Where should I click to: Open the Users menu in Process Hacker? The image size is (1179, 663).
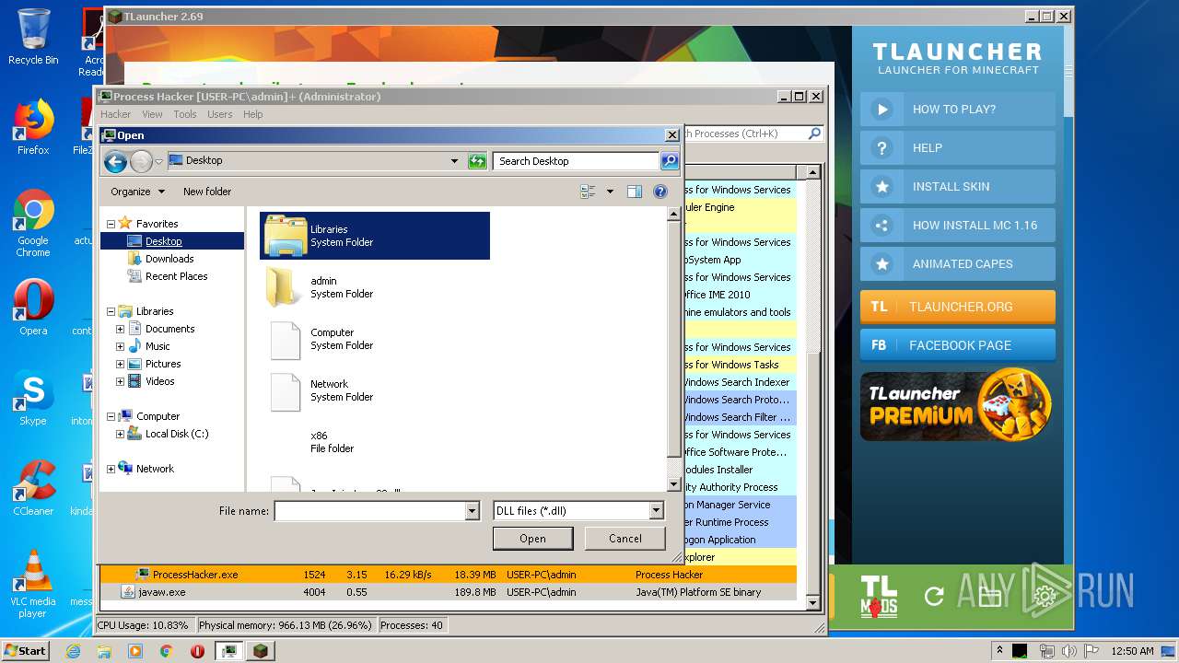coord(220,114)
